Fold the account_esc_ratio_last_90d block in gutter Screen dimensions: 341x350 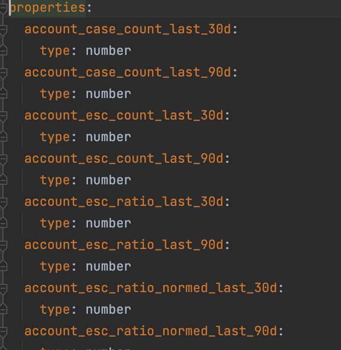point(3,246)
